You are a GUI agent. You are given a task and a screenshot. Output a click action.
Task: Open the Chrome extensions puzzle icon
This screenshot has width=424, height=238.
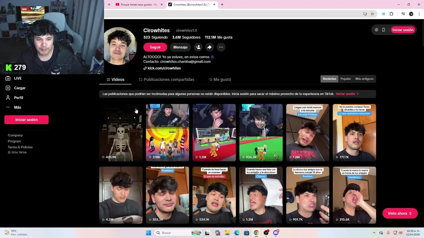391,14
